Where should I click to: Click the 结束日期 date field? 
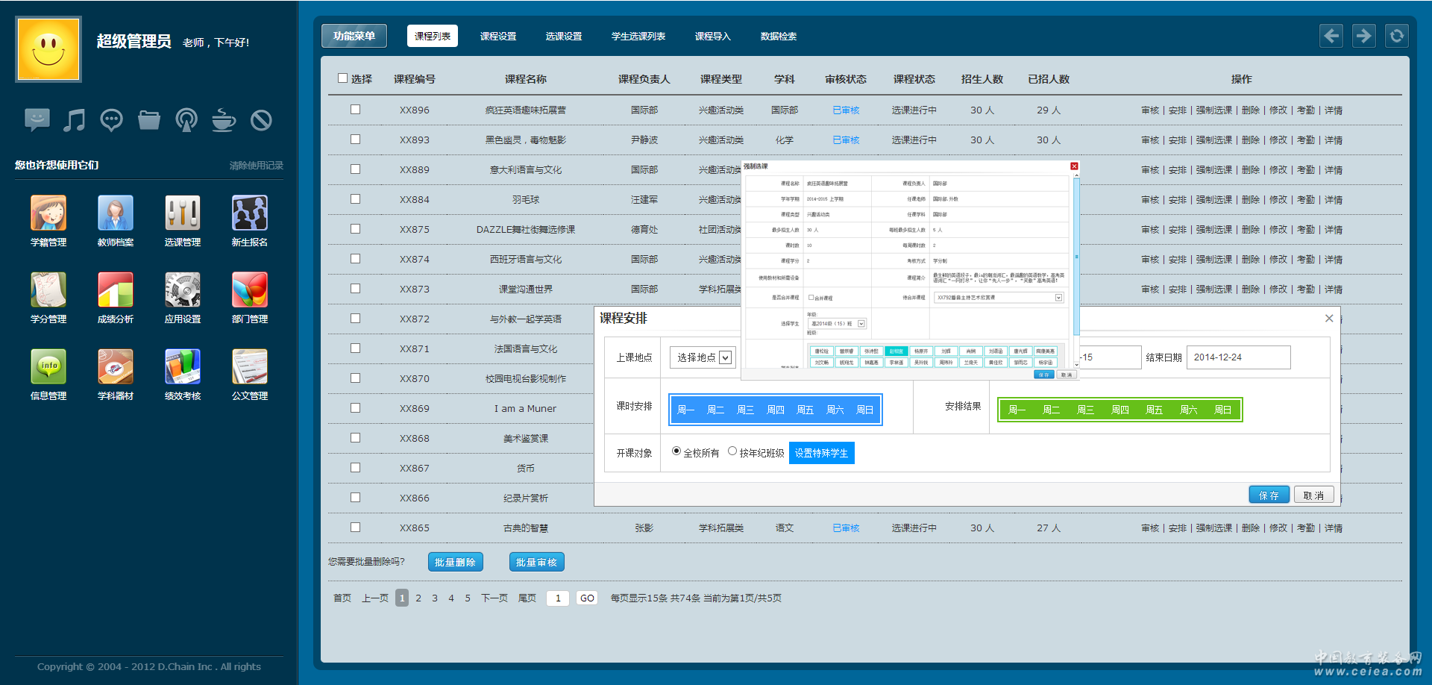click(x=1238, y=357)
